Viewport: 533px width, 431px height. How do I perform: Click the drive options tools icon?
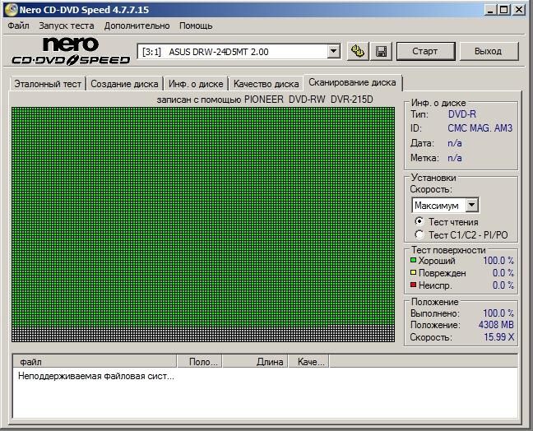[358, 52]
